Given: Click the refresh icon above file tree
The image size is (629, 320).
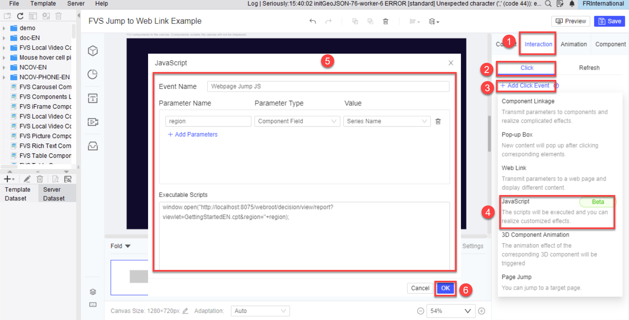Looking at the screenshot, I should pos(20,16).
